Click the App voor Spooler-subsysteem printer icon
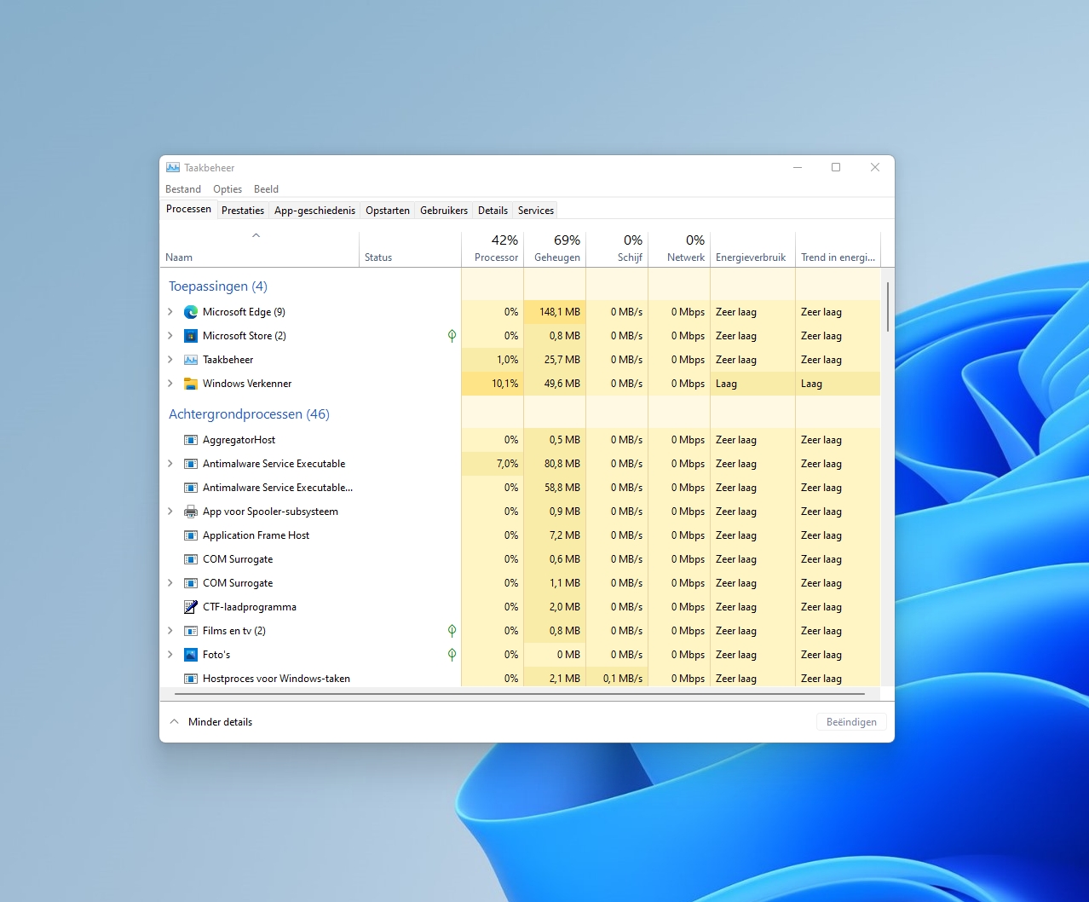This screenshot has width=1089, height=902. click(x=191, y=512)
